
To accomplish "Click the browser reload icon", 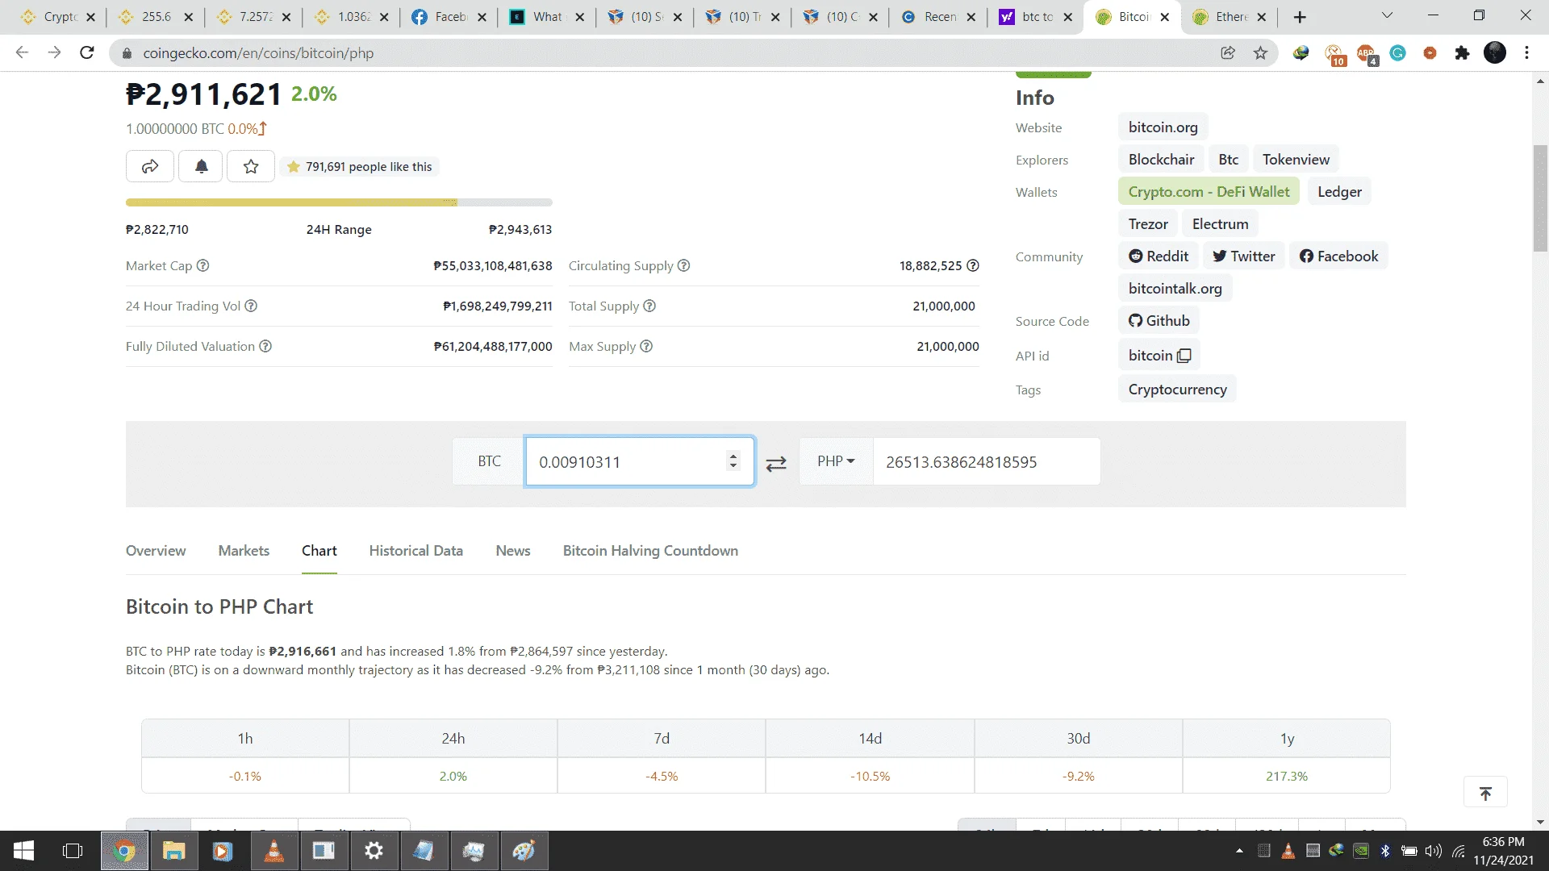I will [x=87, y=52].
